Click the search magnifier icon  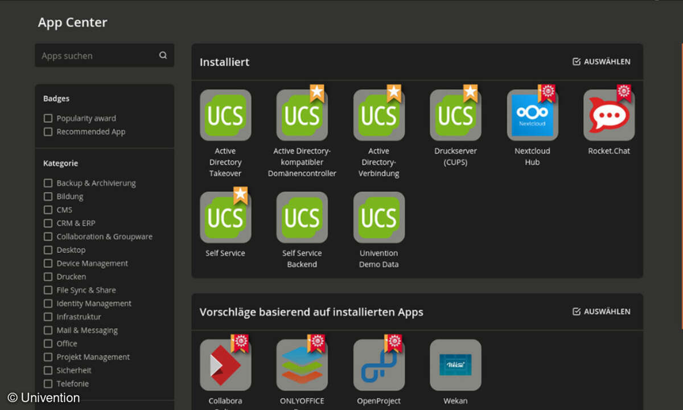(163, 55)
